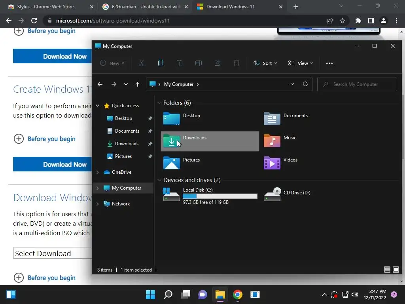
Task: Open Chrome profile icon
Action: coord(384,21)
